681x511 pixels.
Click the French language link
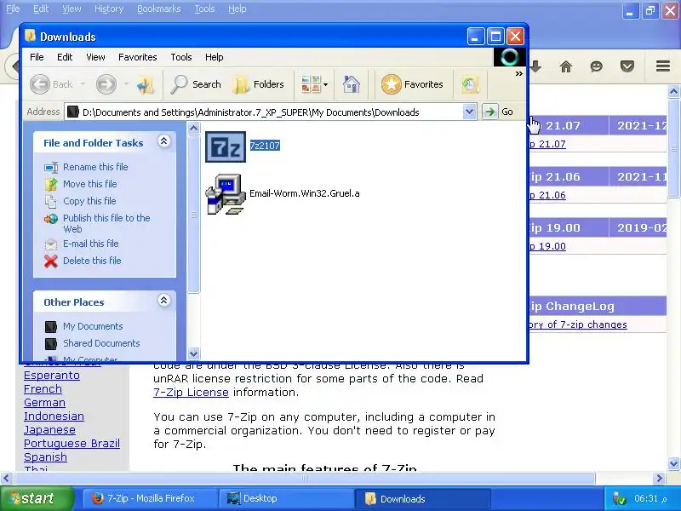(x=43, y=389)
